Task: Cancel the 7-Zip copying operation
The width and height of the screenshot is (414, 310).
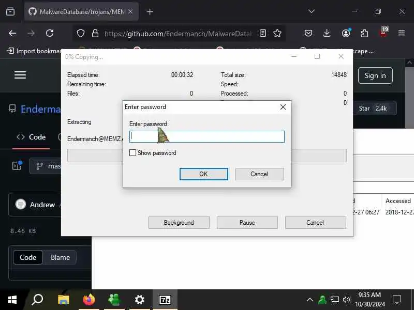Action: (315, 223)
